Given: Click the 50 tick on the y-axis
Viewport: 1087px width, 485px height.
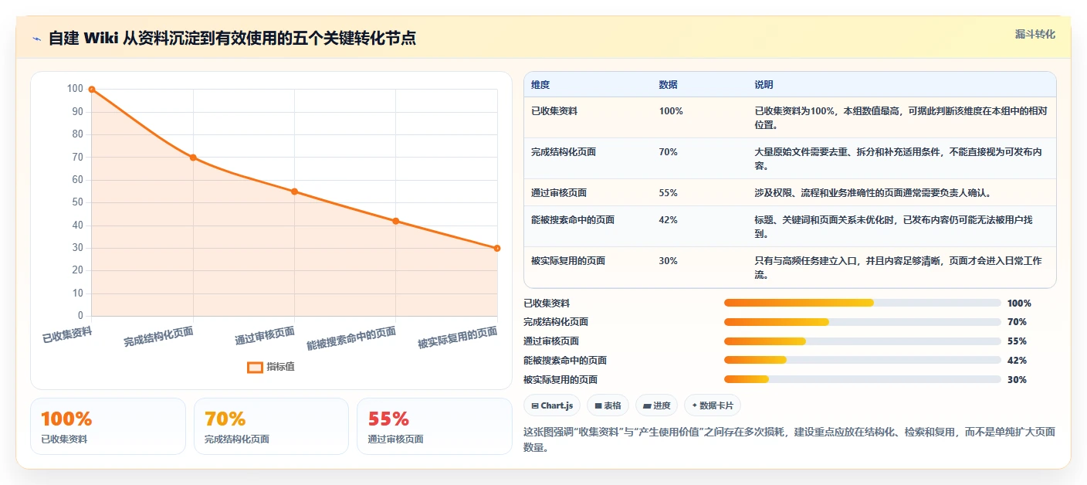Looking at the screenshot, I should pyautogui.click(x=77, y=202).
